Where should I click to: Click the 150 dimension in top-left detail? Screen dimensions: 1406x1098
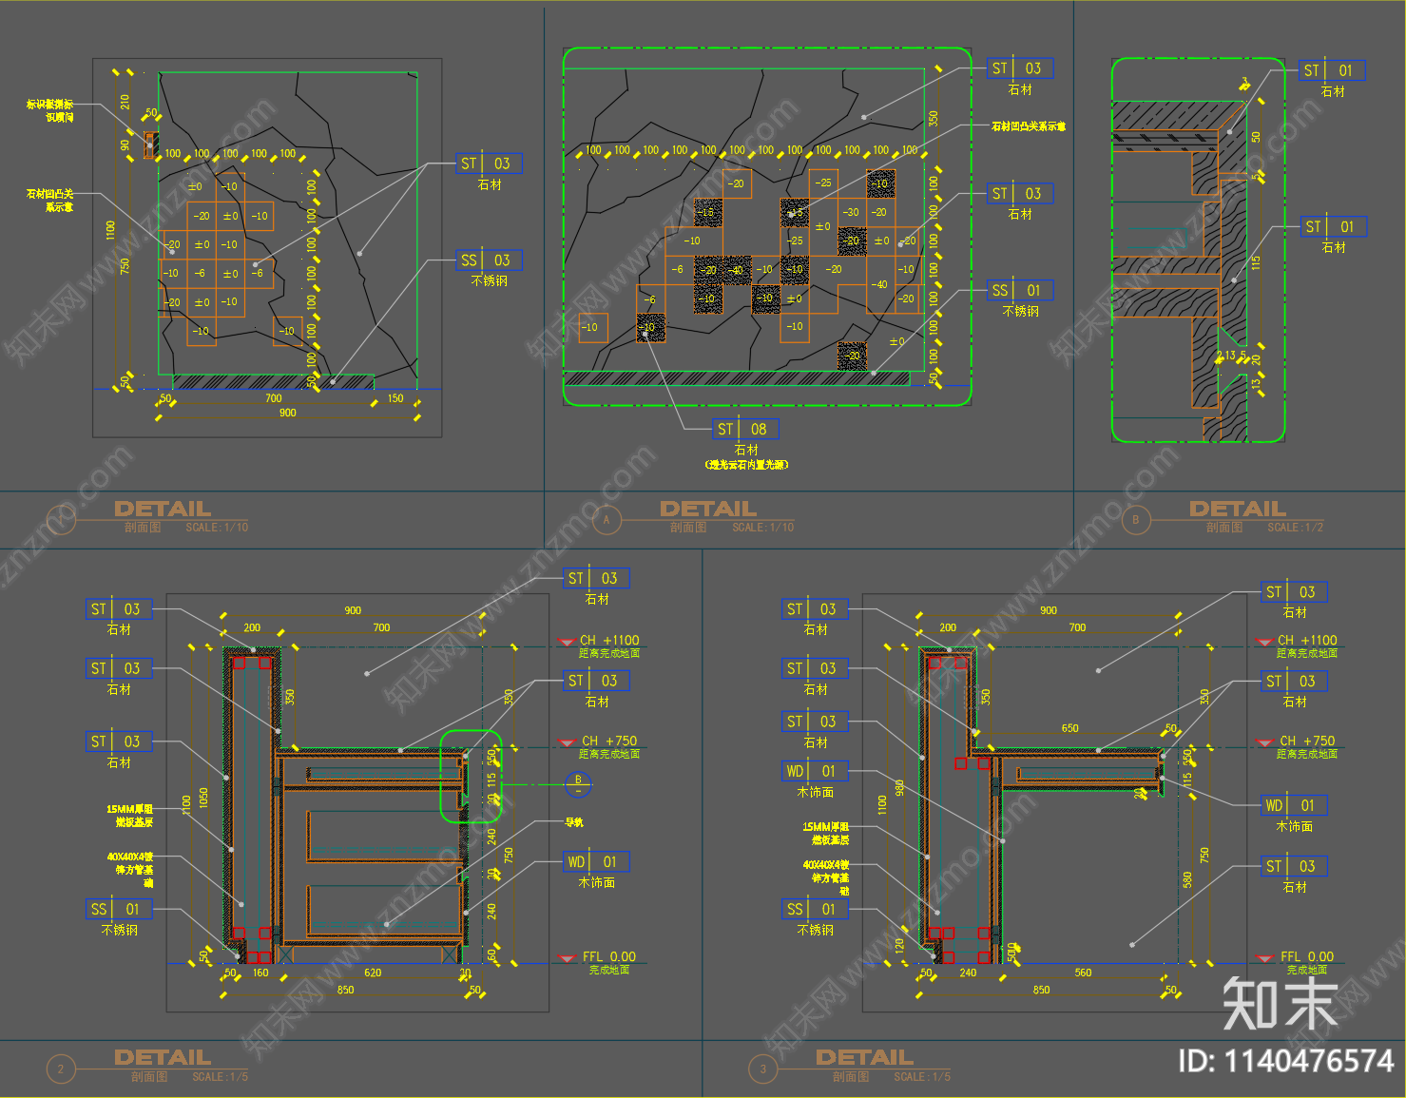(395, 398)
